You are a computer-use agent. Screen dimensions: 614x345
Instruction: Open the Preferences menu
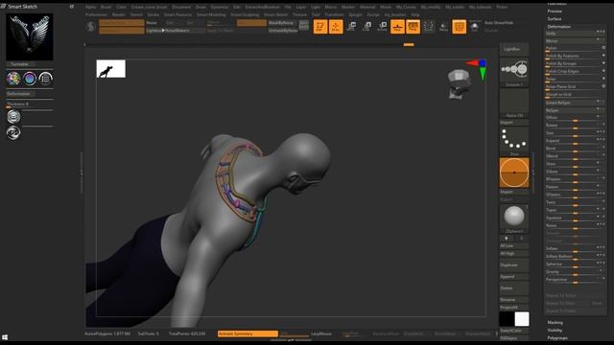click(96, 15)
